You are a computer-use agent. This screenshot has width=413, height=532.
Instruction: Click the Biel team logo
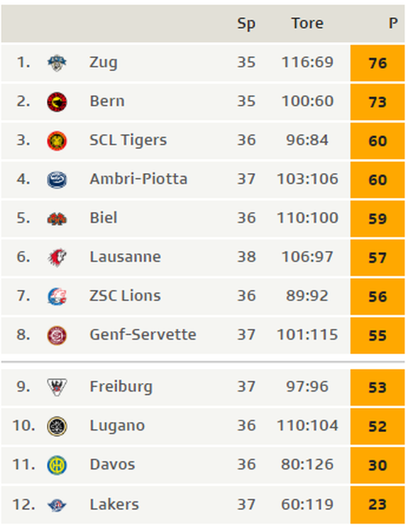click(57, 219)
